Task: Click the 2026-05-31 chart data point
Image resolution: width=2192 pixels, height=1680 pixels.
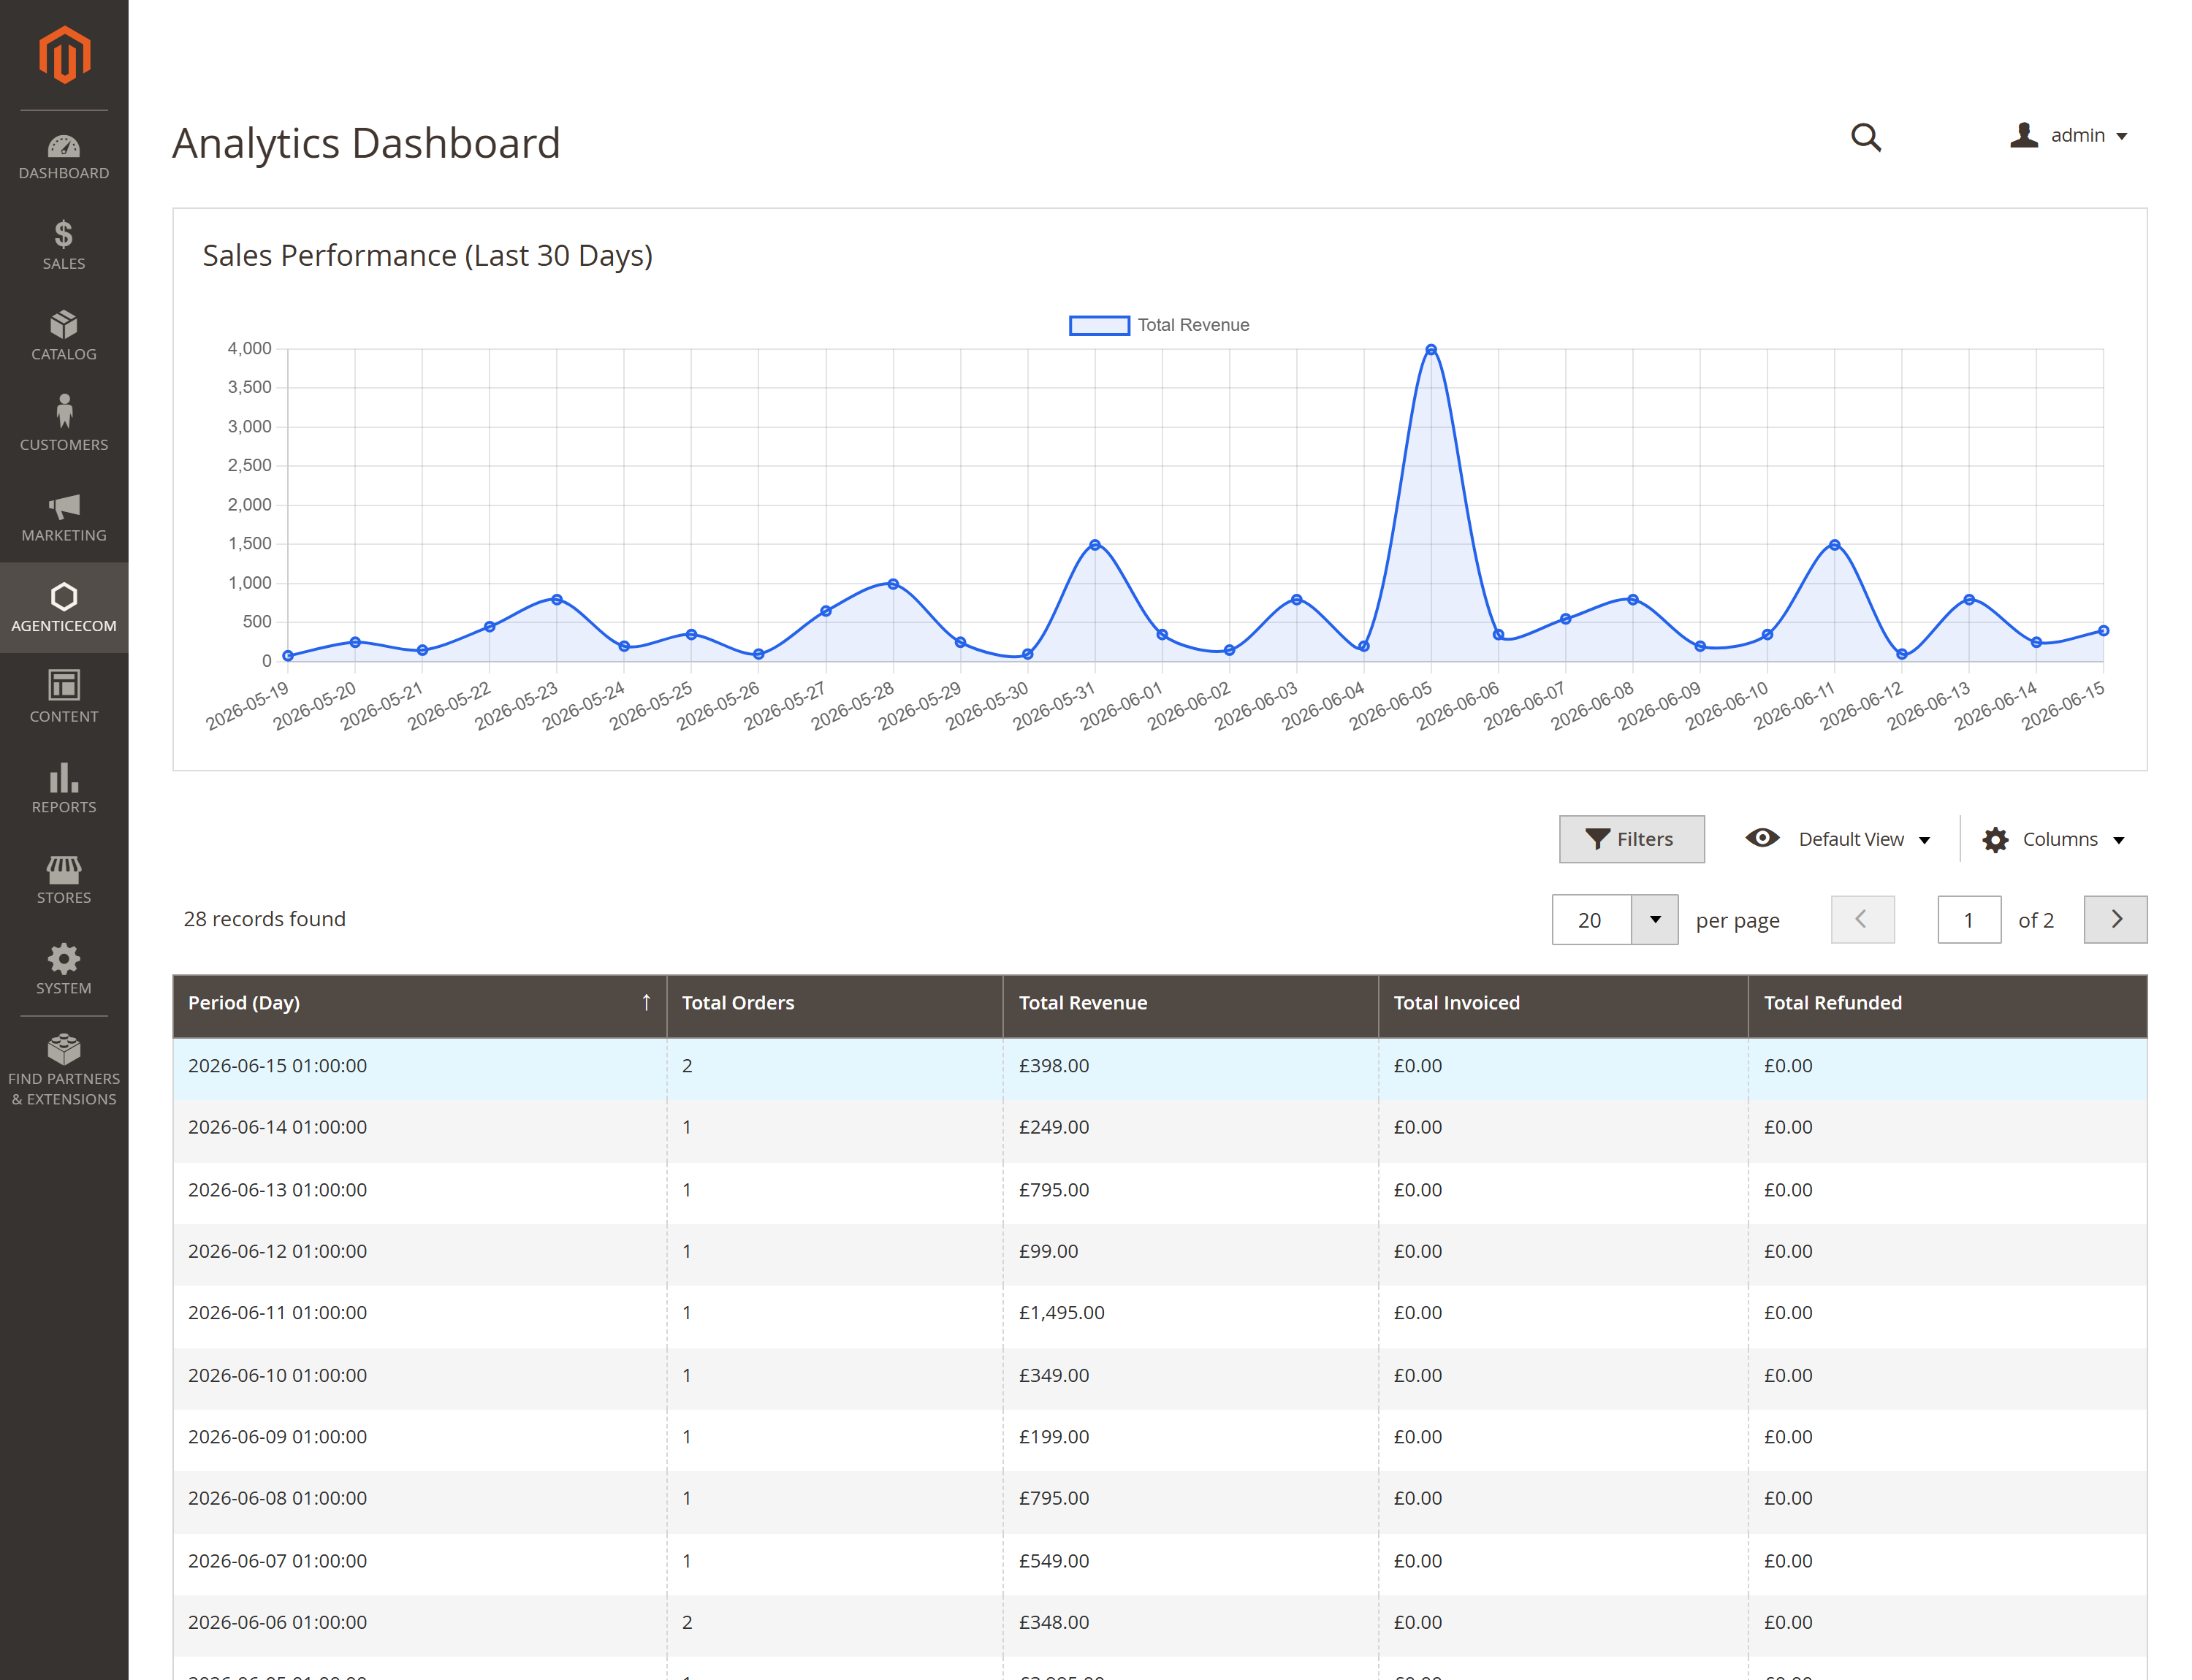Action: [1095, 545]
